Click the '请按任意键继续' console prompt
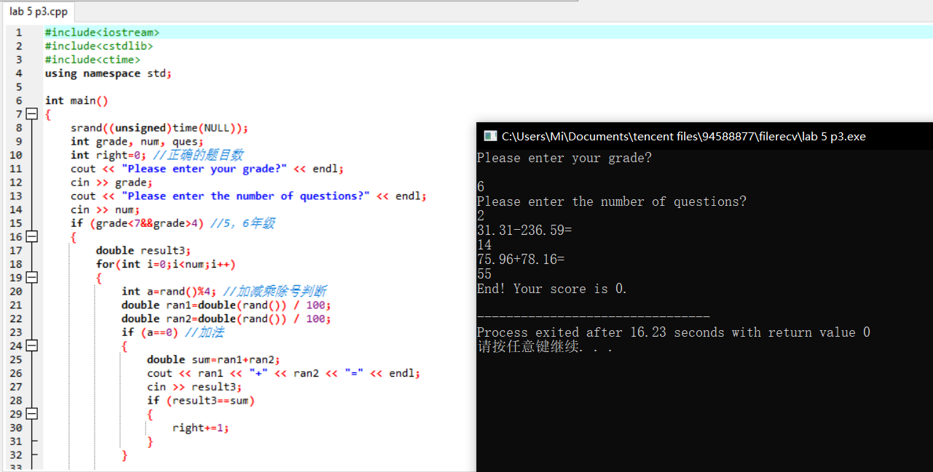 point(545,347)
